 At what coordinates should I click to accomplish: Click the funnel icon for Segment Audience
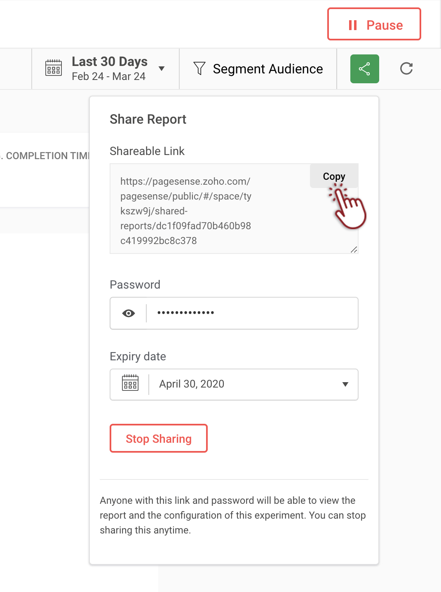[x=199, y=68]
